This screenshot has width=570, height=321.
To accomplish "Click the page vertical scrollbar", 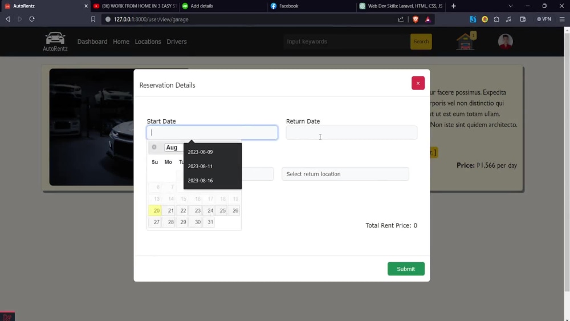I will [x=567, y=162].
